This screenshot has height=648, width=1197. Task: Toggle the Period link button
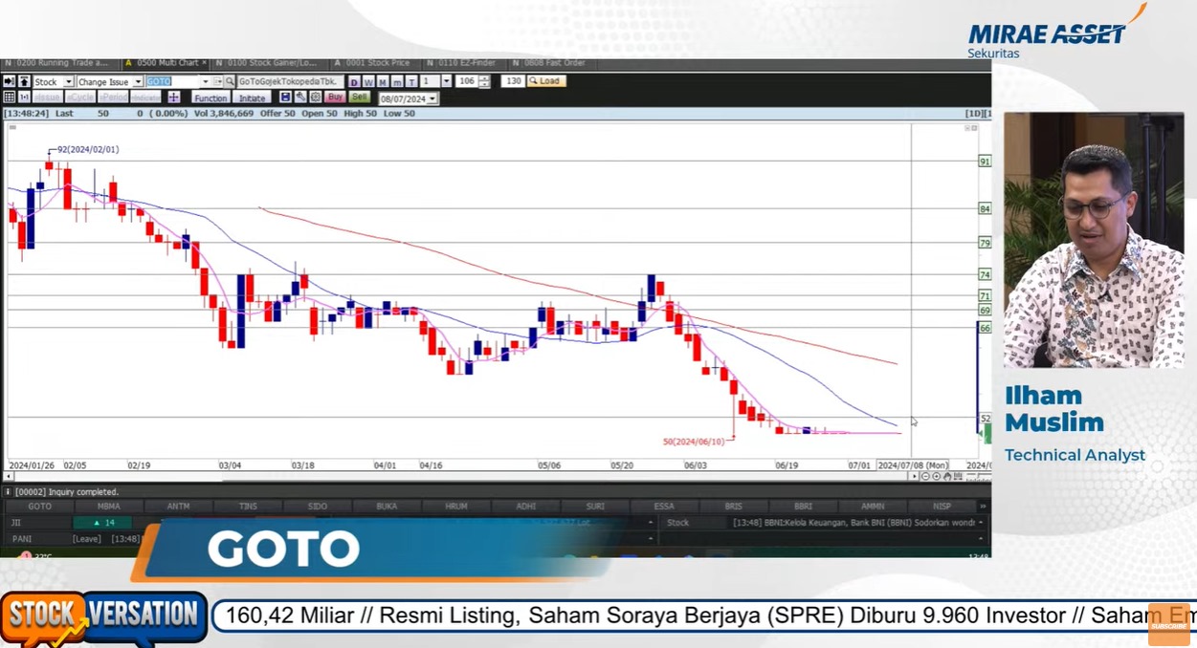(113, 97)
